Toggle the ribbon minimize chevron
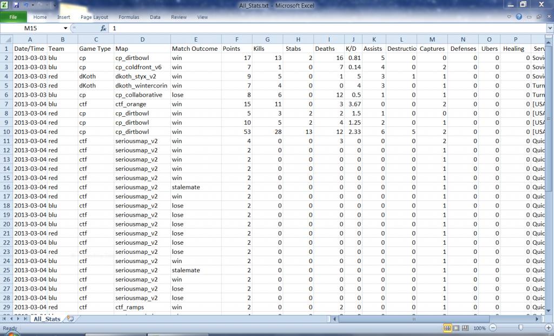Image resolution: width=554 pixels, height=336 pixels. [509, 17]
